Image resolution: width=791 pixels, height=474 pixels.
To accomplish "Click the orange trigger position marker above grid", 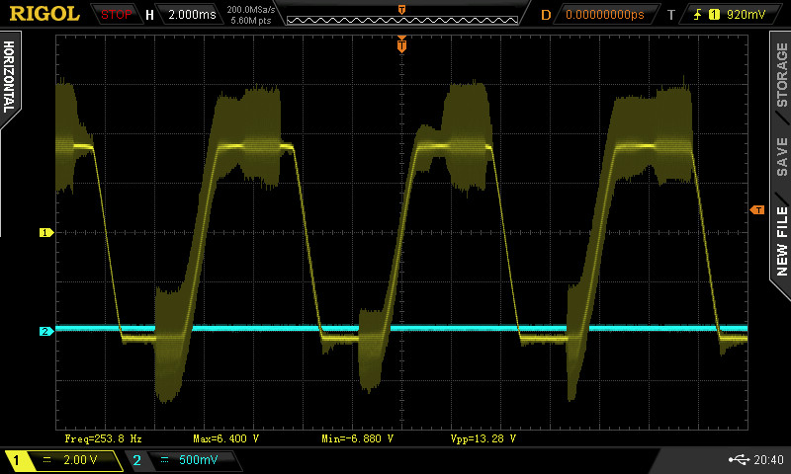I will tap(401, 44).
